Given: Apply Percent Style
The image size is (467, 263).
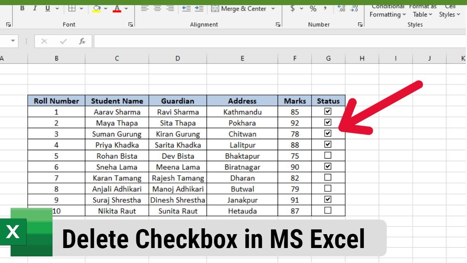Looking at the screenshot, I should click(313, 8).
